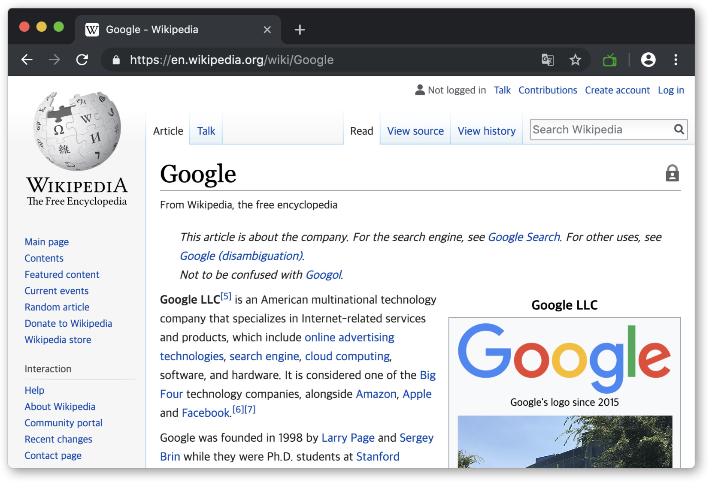Open the Help link in sidebar
709x482 pixels.
point(34,390)
